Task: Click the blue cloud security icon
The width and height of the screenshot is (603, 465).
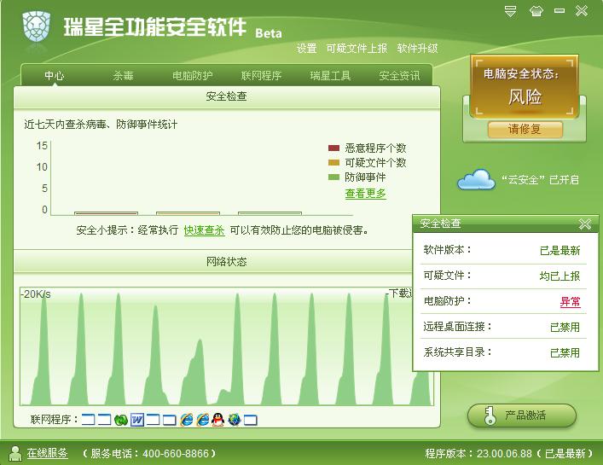Action: (476, 179)
